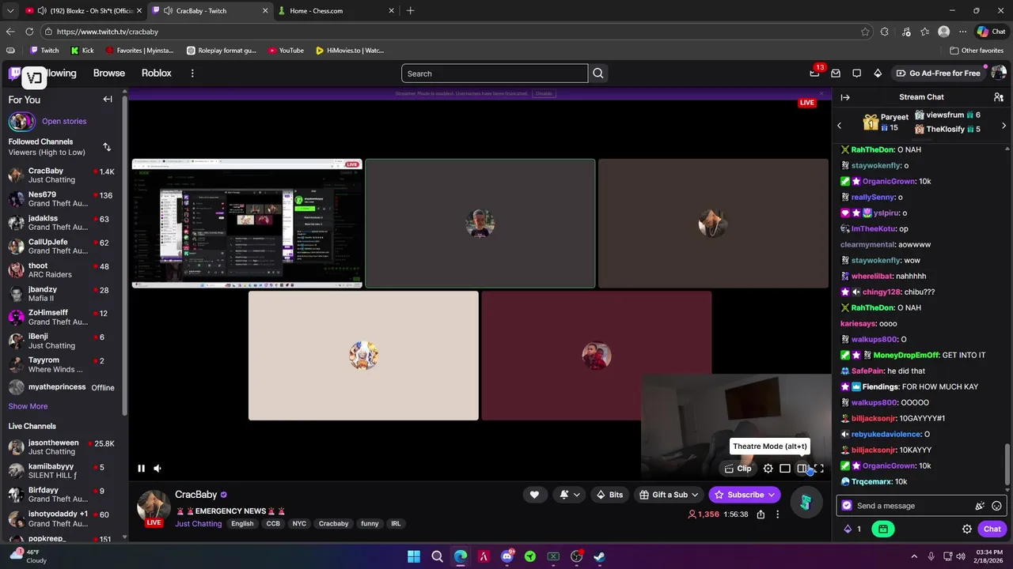Screen dimensions: 1013x569
Task: Submit search with magnifier button
Action: [x=598, y=73]
